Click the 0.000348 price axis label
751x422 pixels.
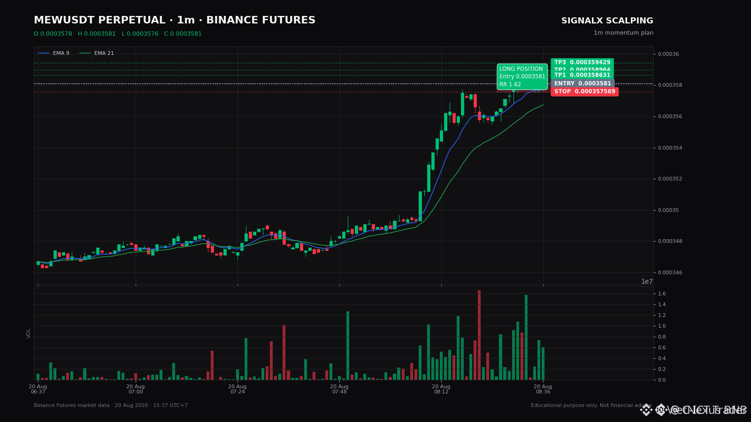tap(670, 241)
